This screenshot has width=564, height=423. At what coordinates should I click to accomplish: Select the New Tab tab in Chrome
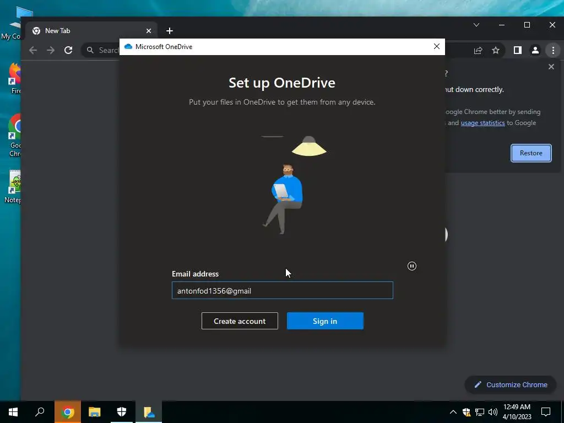[91, 31]
